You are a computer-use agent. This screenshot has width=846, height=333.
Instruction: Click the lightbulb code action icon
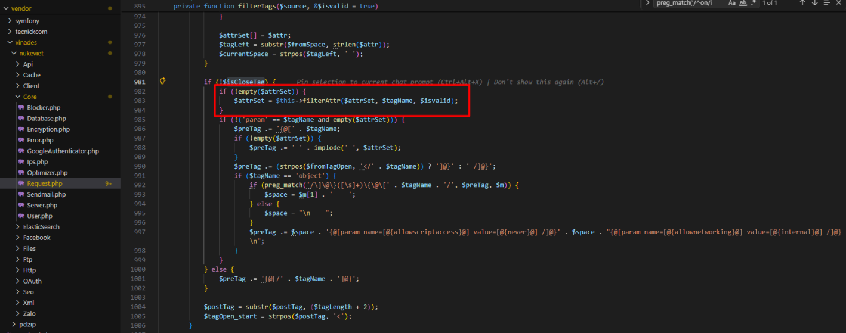162,81
